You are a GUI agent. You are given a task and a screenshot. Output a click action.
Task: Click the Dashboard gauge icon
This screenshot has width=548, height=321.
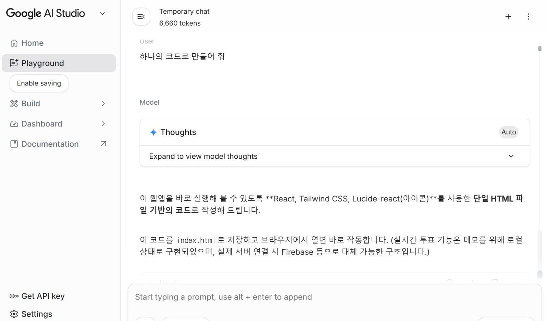[14, 124]
